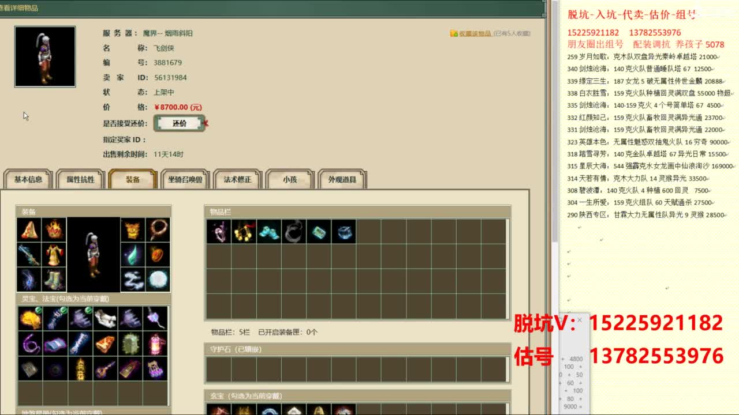Select the 装备 tab
This screenshot has width=739, height=415.
tap(133, 179)
